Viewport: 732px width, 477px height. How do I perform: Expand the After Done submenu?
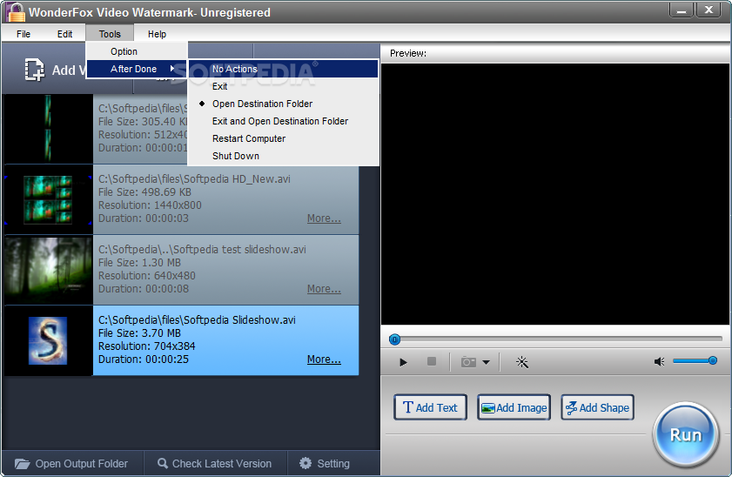pos(137,69)
